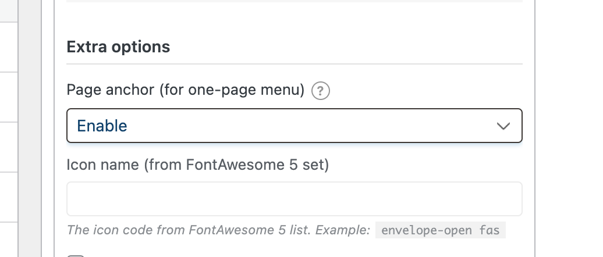603x257 pixels.
Task: Click the white left sidebar column
Action: (8, 145)
